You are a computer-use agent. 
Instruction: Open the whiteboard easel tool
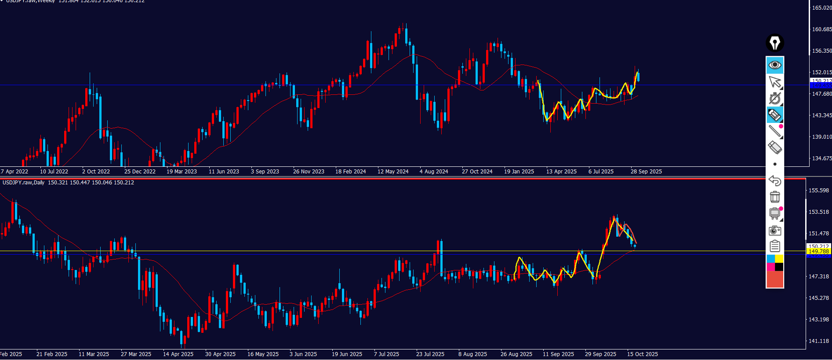(x=775, y=214)
